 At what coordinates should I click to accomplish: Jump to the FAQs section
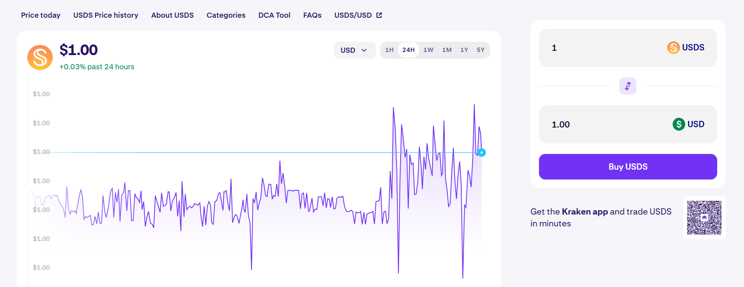tap(312, 15)
